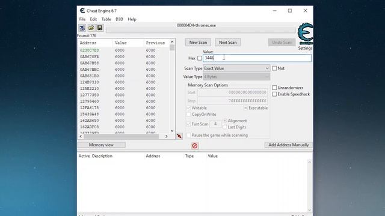
Task: Click address table scroll up arrow
Action: (309, 162)
